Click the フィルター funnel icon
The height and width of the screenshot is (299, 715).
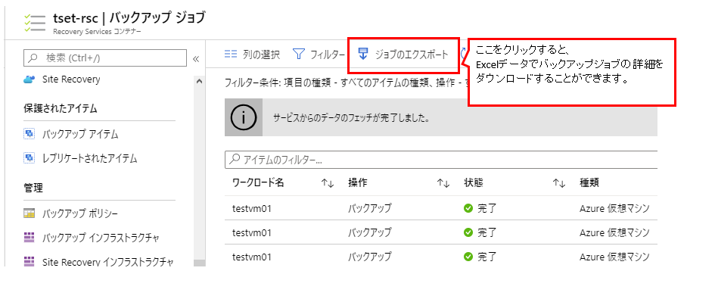(x=298, y=55)
